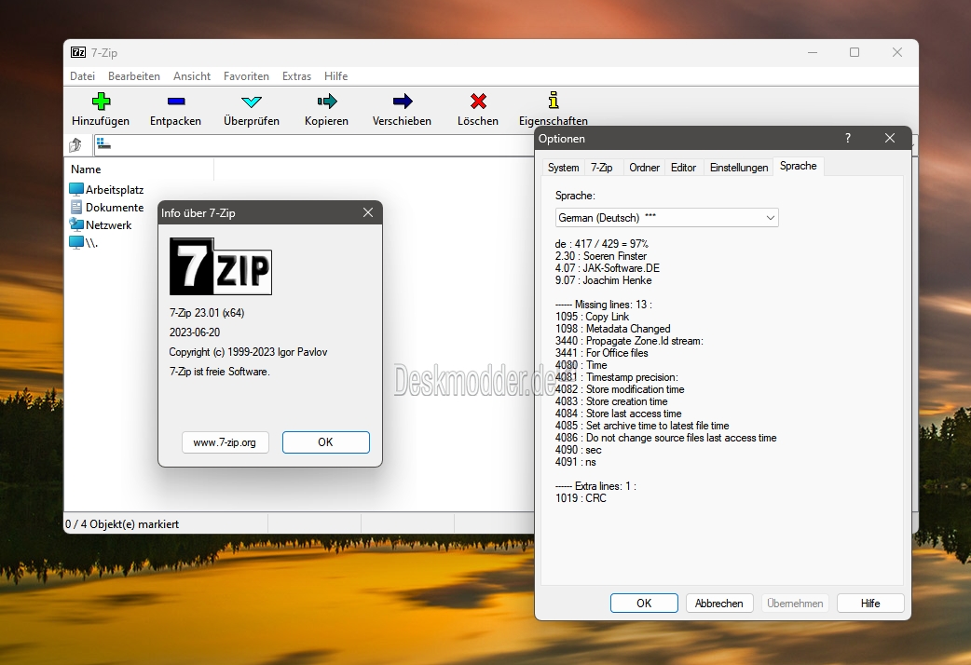Close the Info über 7-Zip dialog

pyautogui.click(x=368, y=212)
